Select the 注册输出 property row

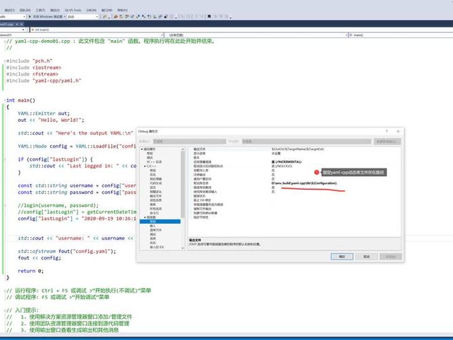(294, 175)
